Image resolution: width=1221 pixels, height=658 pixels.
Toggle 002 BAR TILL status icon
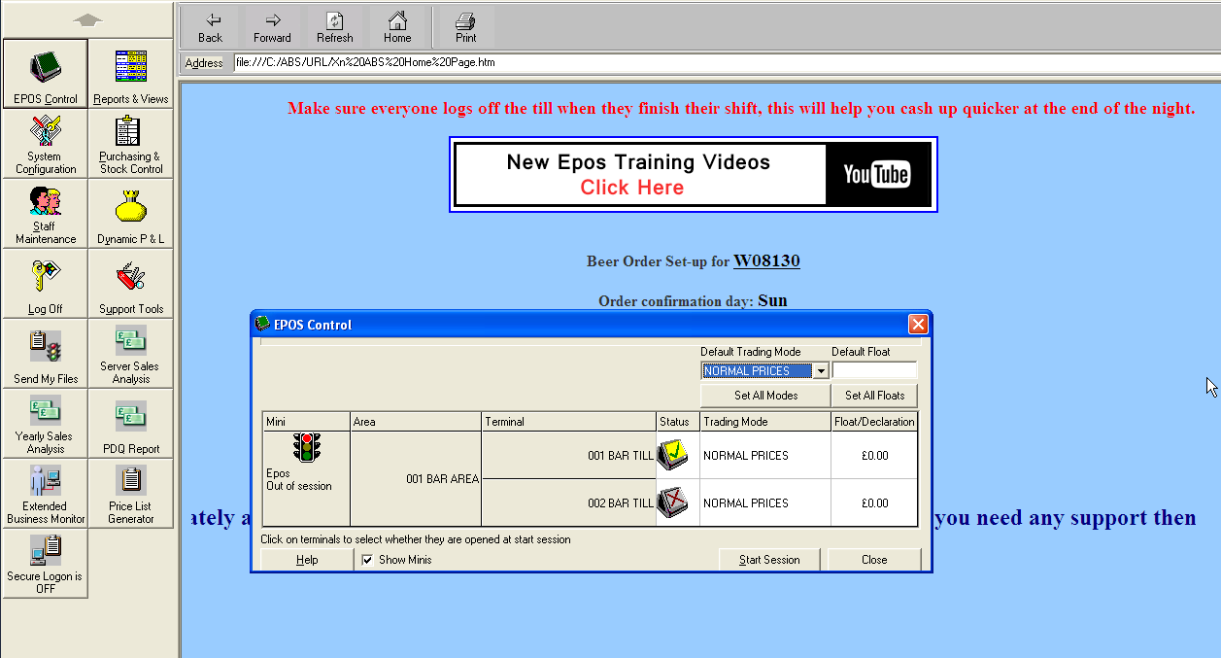[673, 502]
